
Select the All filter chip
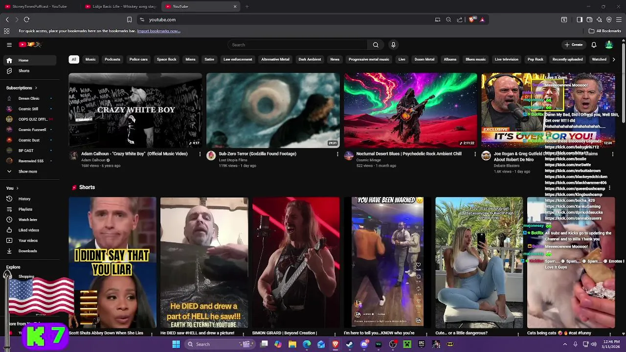[74, 59]
